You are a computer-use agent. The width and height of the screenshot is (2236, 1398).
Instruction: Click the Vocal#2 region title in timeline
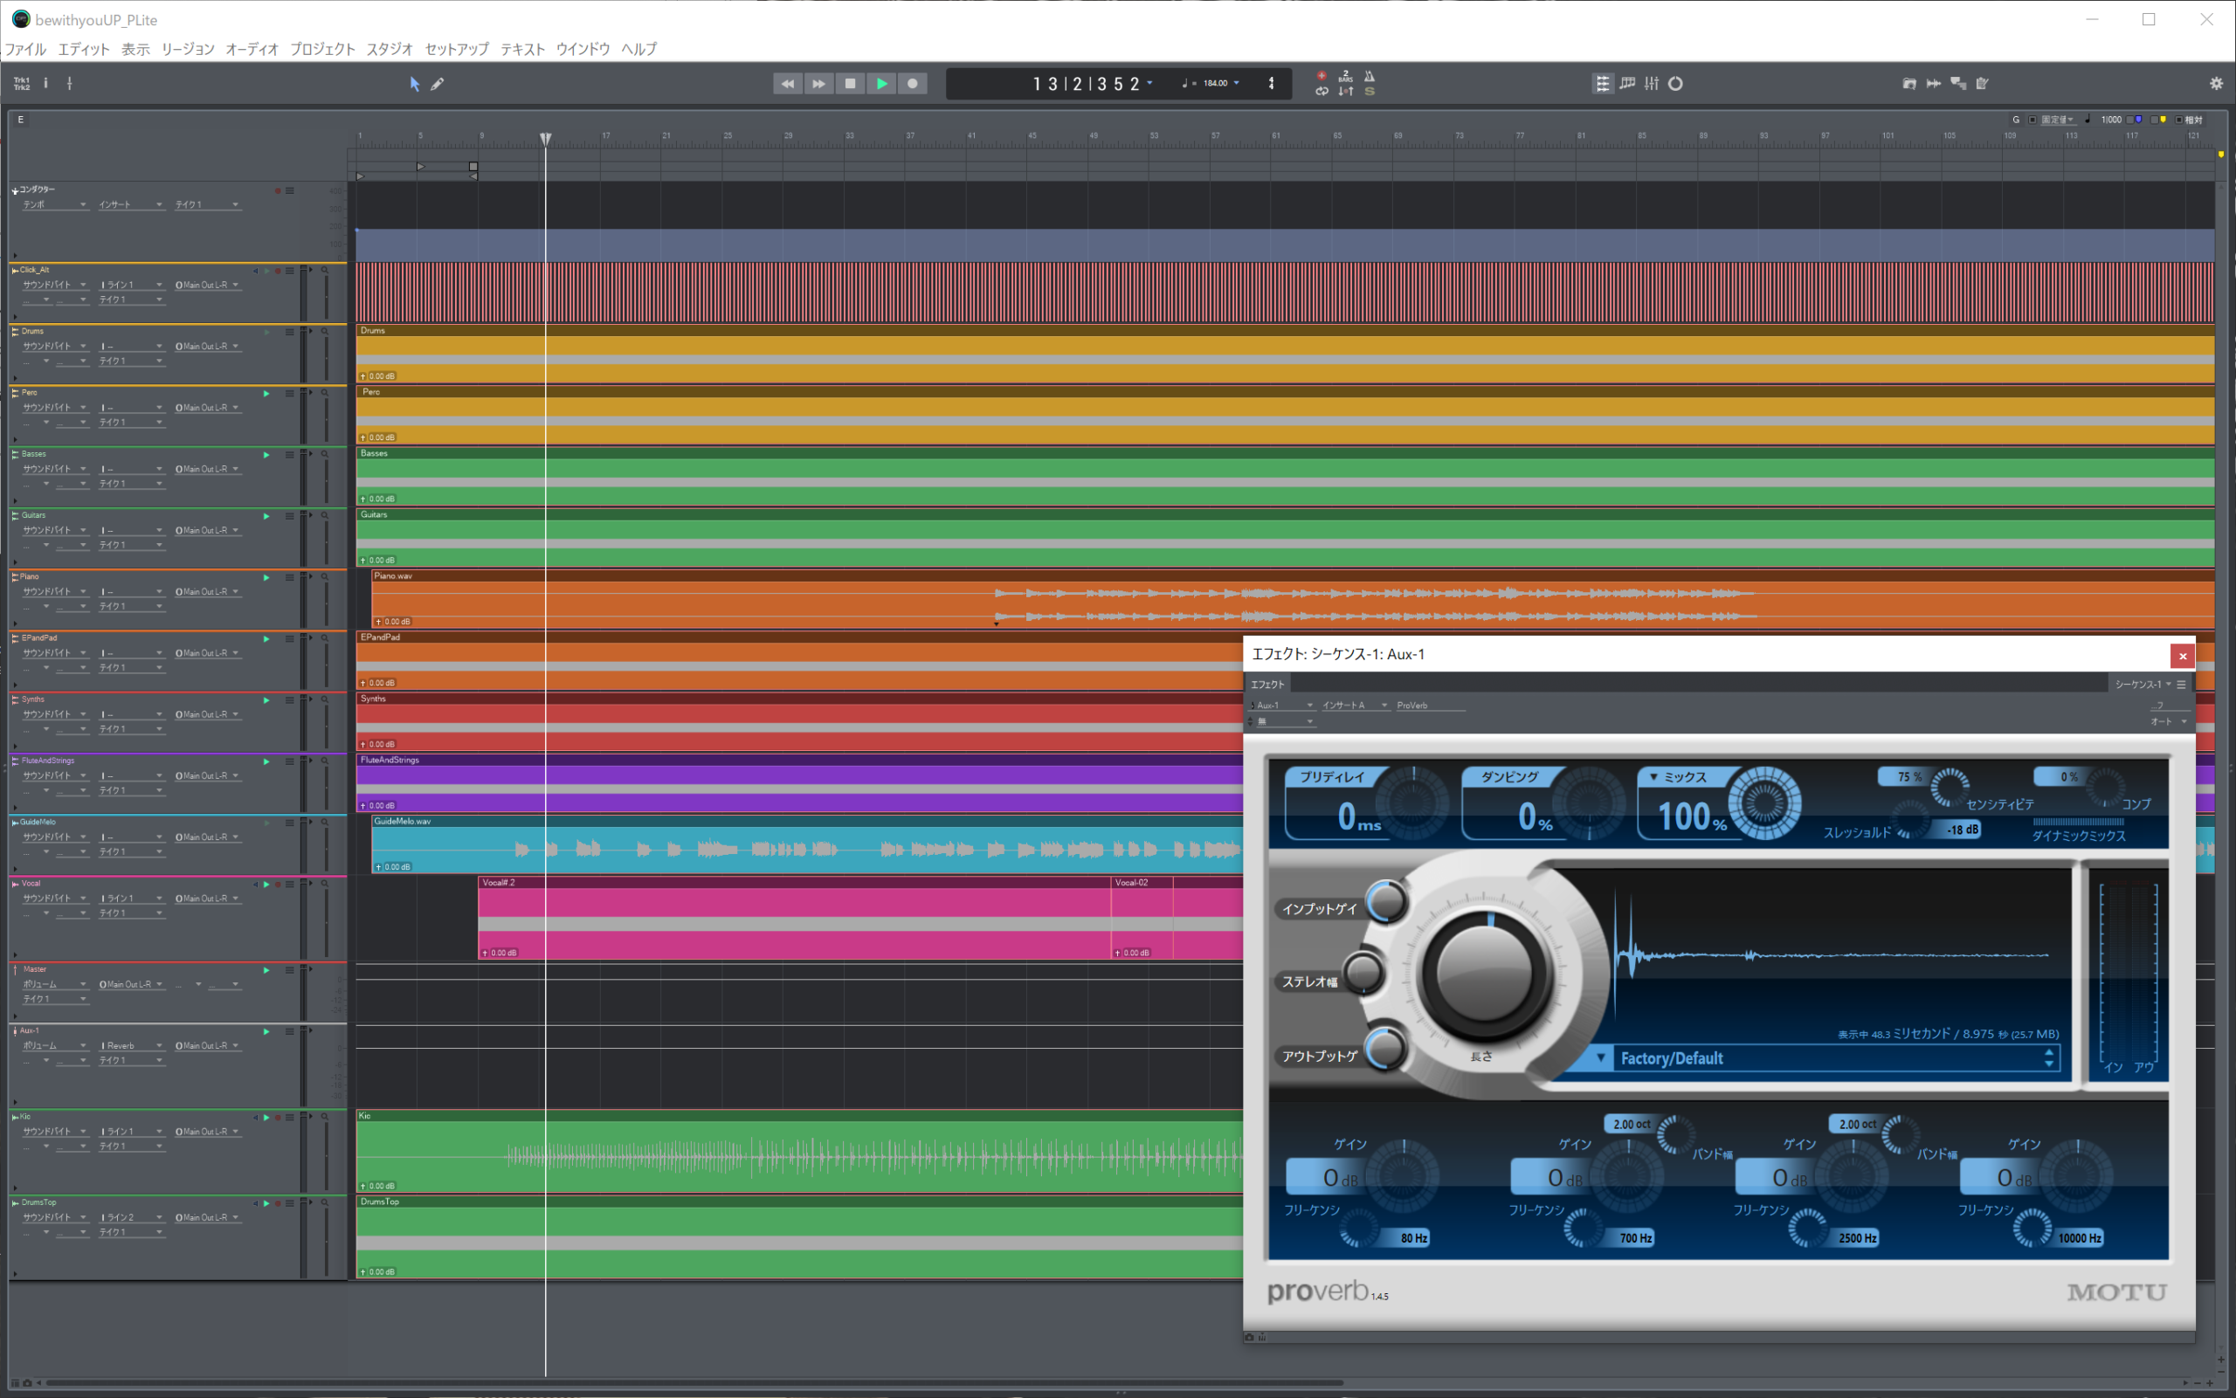pyautogui.click(x=500, y=883)
